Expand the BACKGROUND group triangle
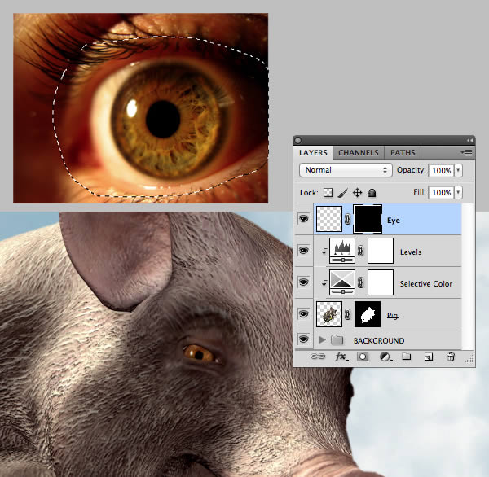 coord(322,339)
